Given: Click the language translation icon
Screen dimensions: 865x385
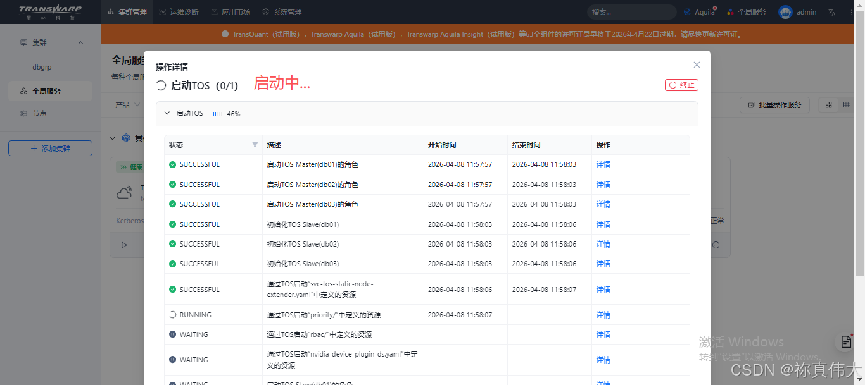Looking at the screenshot, I should (832, 12).
